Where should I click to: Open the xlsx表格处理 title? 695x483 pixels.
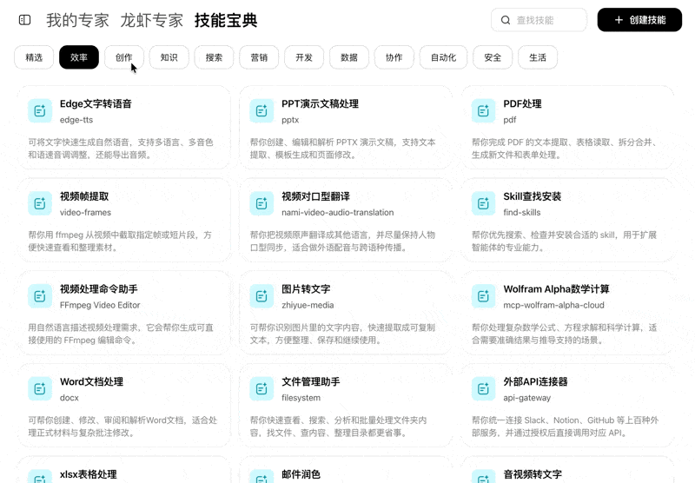89,474
